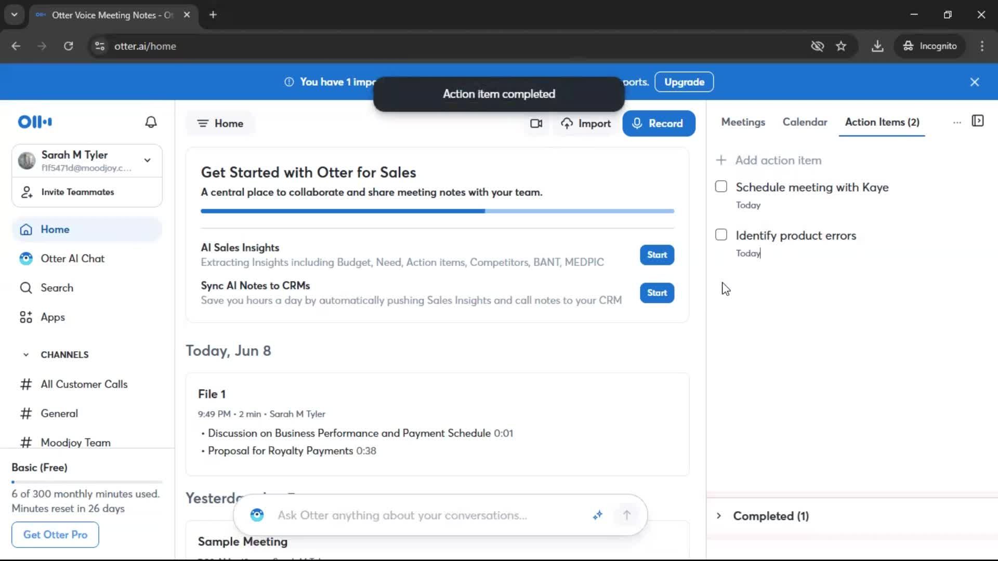Go back to previous page
The height and width of the screenshot is (561, 998).
pos(16,46)
